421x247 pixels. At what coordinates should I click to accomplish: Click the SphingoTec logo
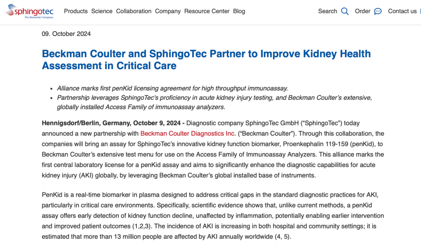point(29,11)
